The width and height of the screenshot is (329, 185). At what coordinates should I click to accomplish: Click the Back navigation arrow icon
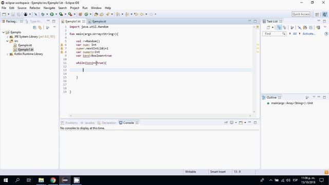coord(142,14)
